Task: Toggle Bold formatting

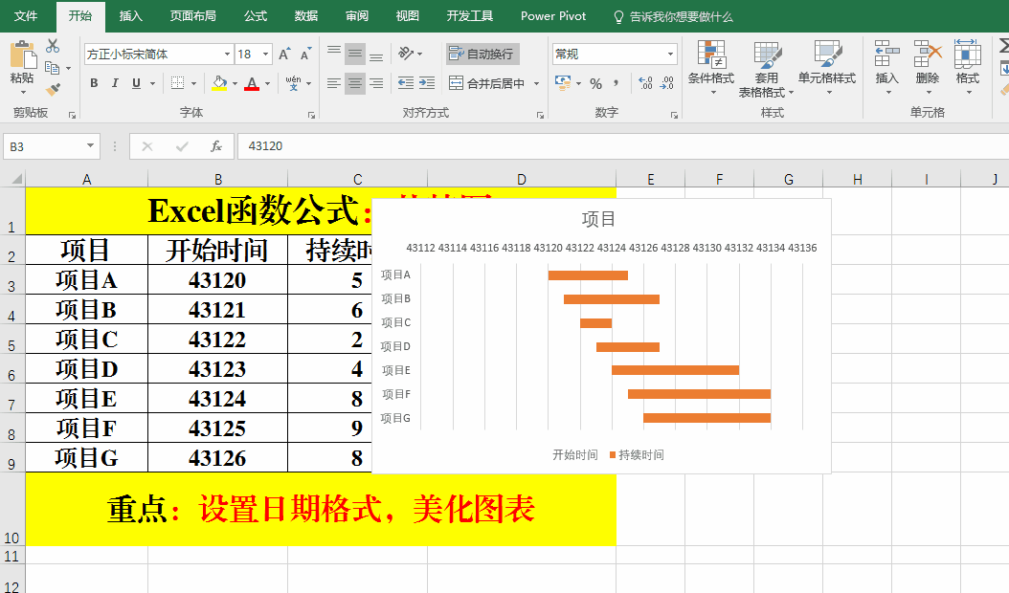Action: pos(94,83)
